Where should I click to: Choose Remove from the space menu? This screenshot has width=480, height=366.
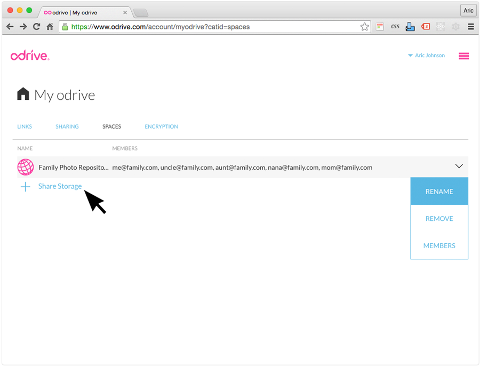(439, 219)
